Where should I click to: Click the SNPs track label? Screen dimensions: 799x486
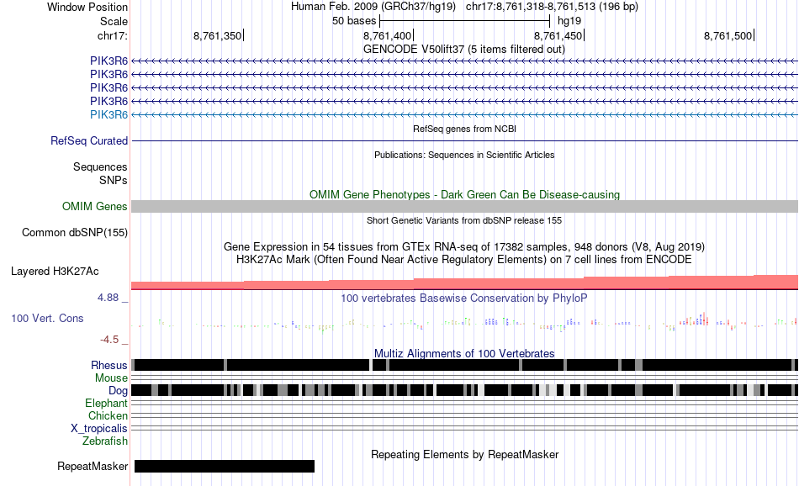point(114,180)
